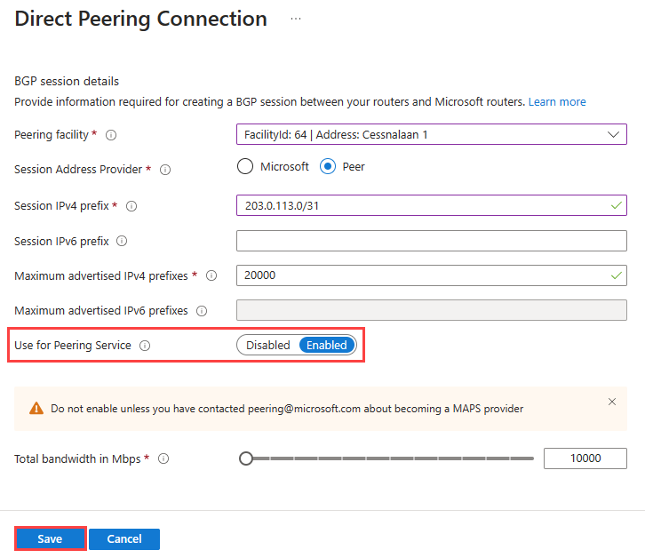Click info icon for Maximum advertised IPv6 prefixes

point(202,311)
